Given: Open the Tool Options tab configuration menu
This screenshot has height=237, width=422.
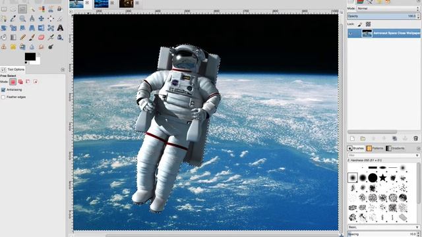Looking at the screenshot, I should click(63, 70).
